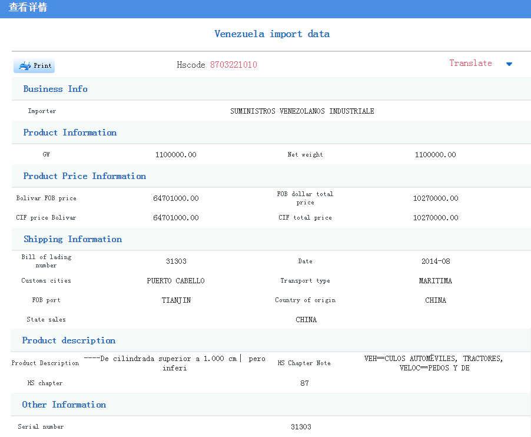Image resolution: width=531 pixels, height=437 pixels.
Task: Click the Country of origin label
Action: [x=305, y=300]
